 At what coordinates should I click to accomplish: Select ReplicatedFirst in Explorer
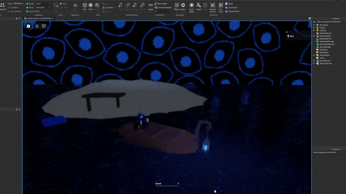(x=325, y=39)
